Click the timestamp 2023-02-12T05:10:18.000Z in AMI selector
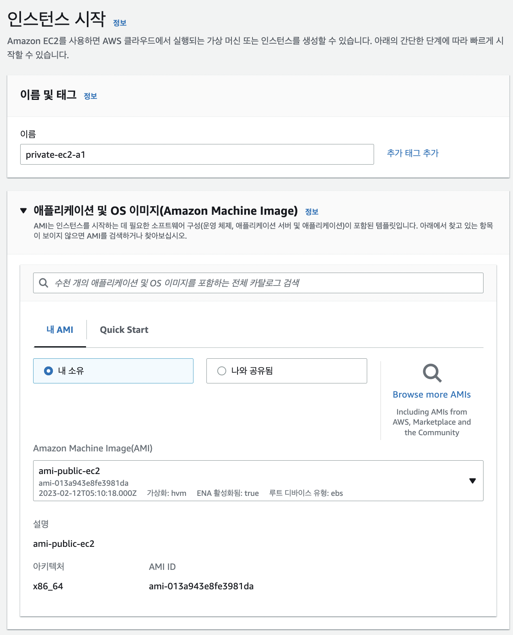 point(88,493)
